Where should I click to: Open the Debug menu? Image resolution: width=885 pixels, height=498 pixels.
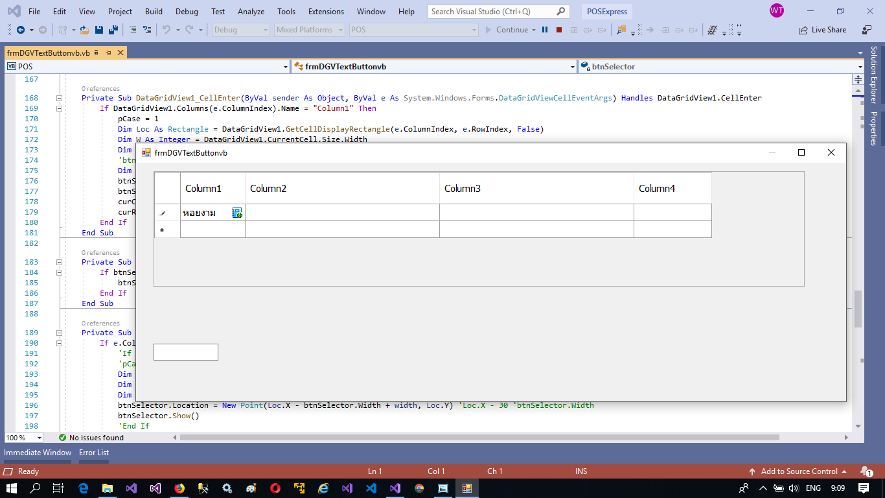coord(187,11)
